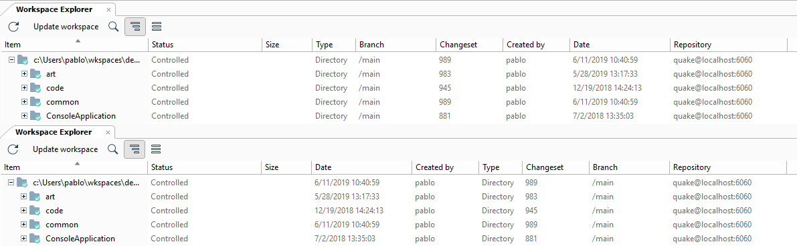Sort by Repository column in lower explorer
Viewport: 797px width, 246px height.
728,167
